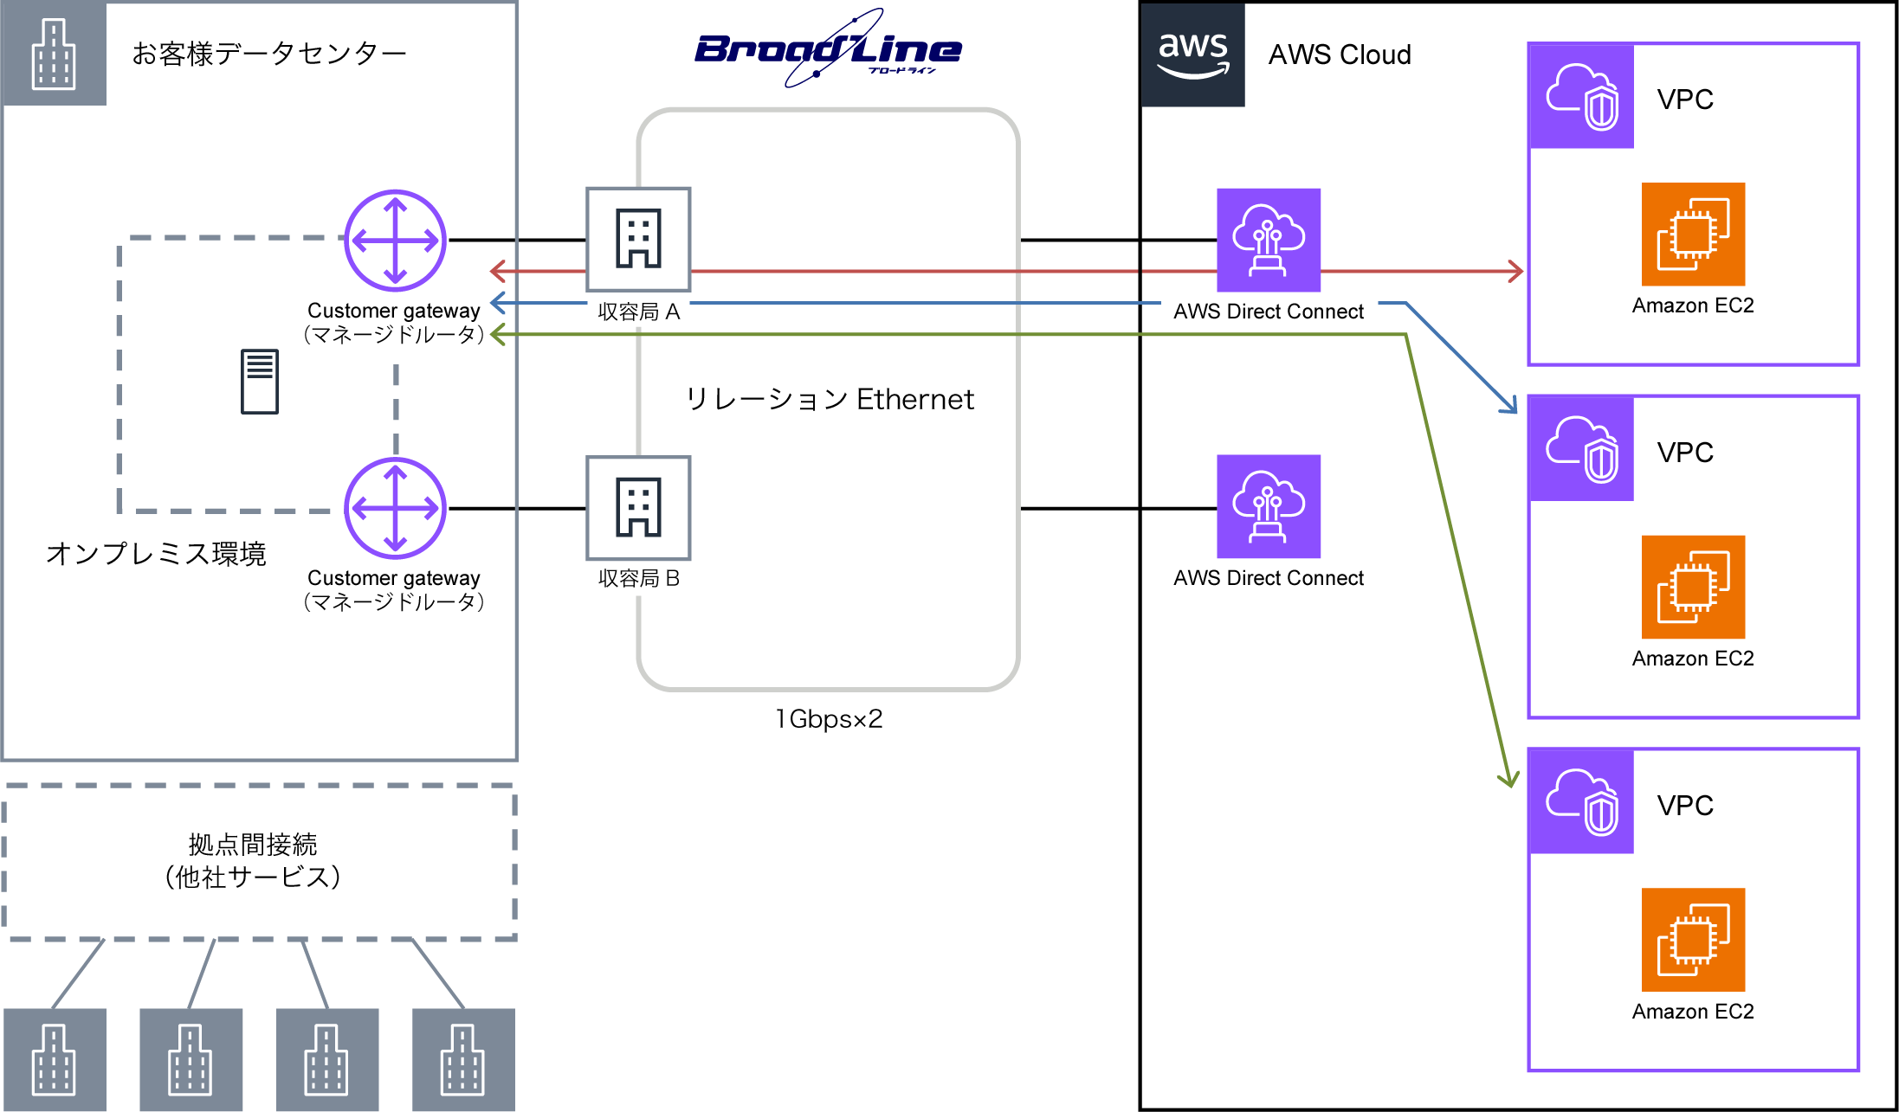Click the upper Customer gateway router icon
Image resolution: width=1899 pixels, height=1112 pixels.
(396, 241)
